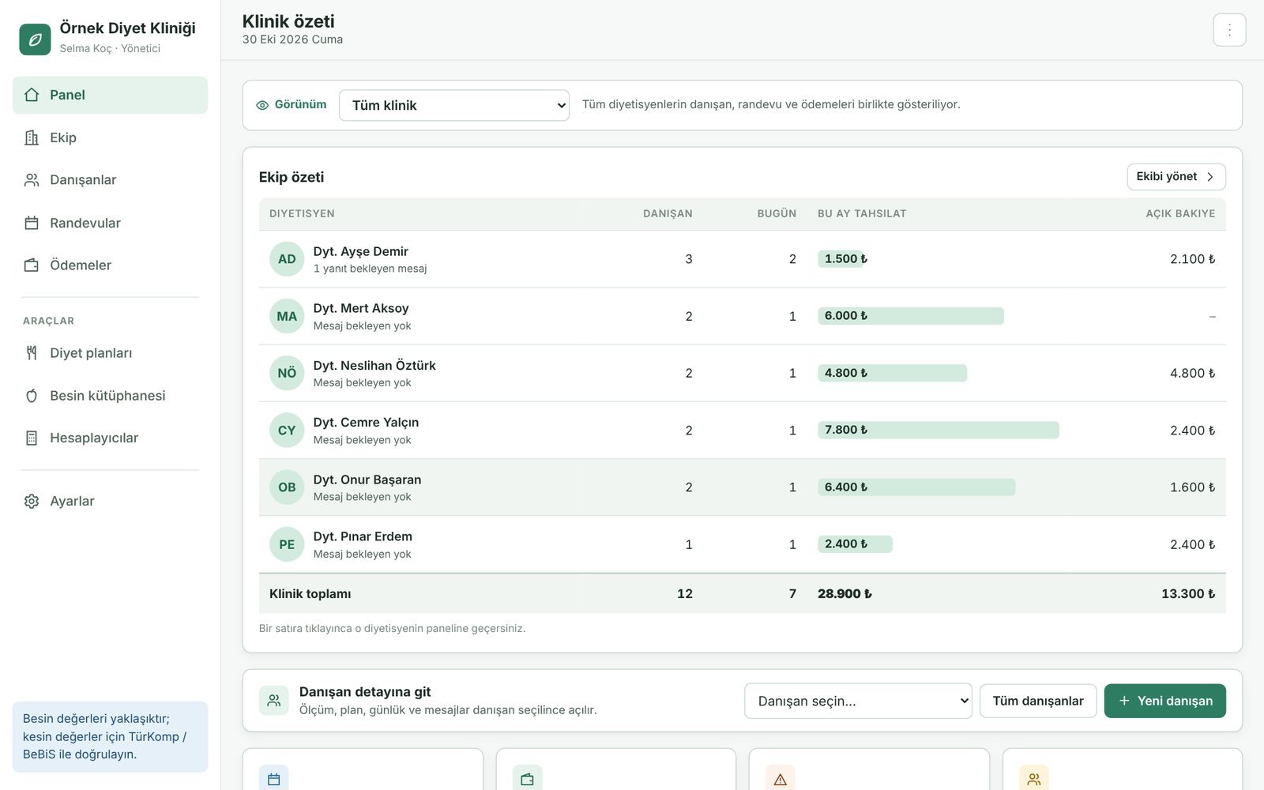Click the Ekibi yönet button
1264x790 pixels.
1176,177
